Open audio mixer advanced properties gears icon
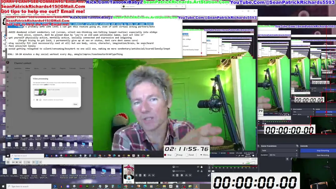The height and width of the screenshot is (189, 336). [x=209, y=175]
